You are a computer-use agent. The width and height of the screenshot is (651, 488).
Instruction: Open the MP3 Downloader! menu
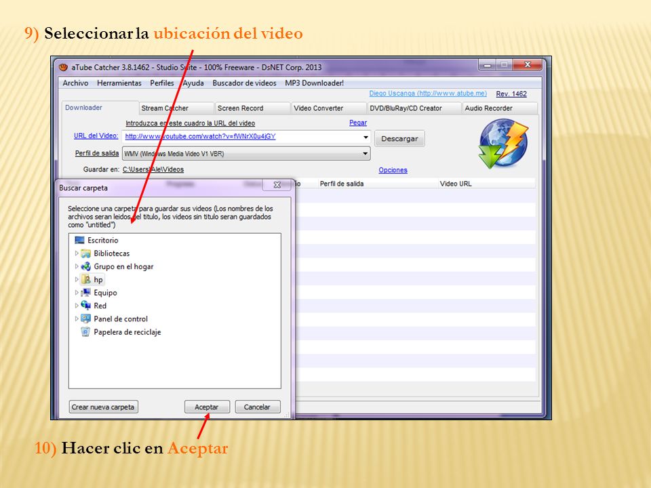314,83
